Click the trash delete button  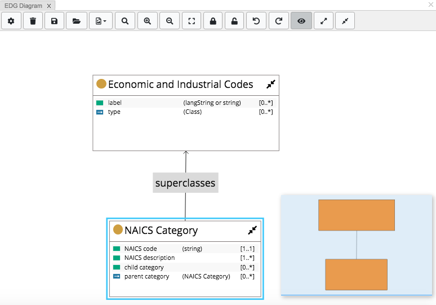tap(33, 21)
